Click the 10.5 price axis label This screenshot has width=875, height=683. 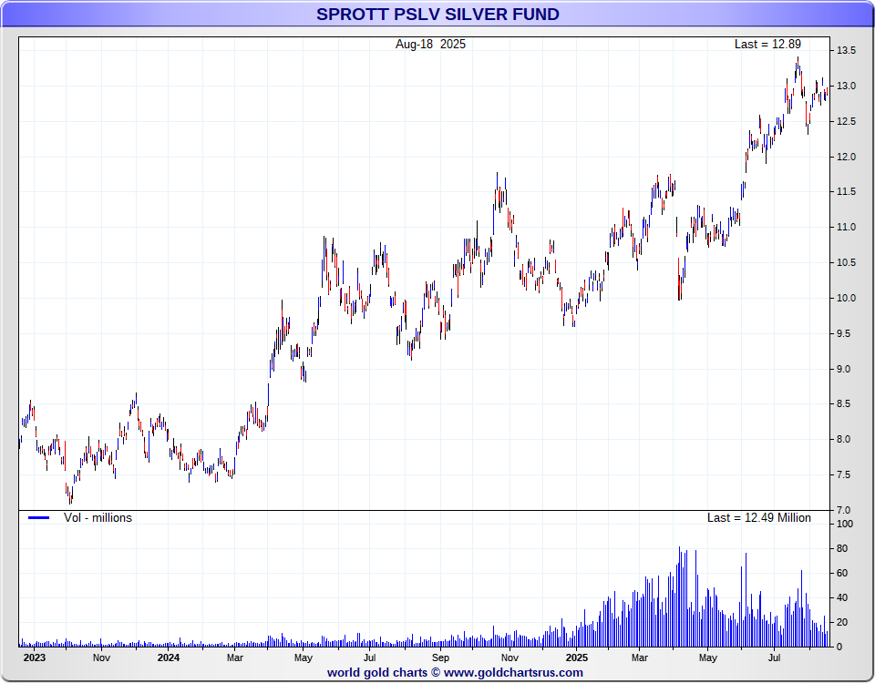pyautogui.click(x=846, y=262)
